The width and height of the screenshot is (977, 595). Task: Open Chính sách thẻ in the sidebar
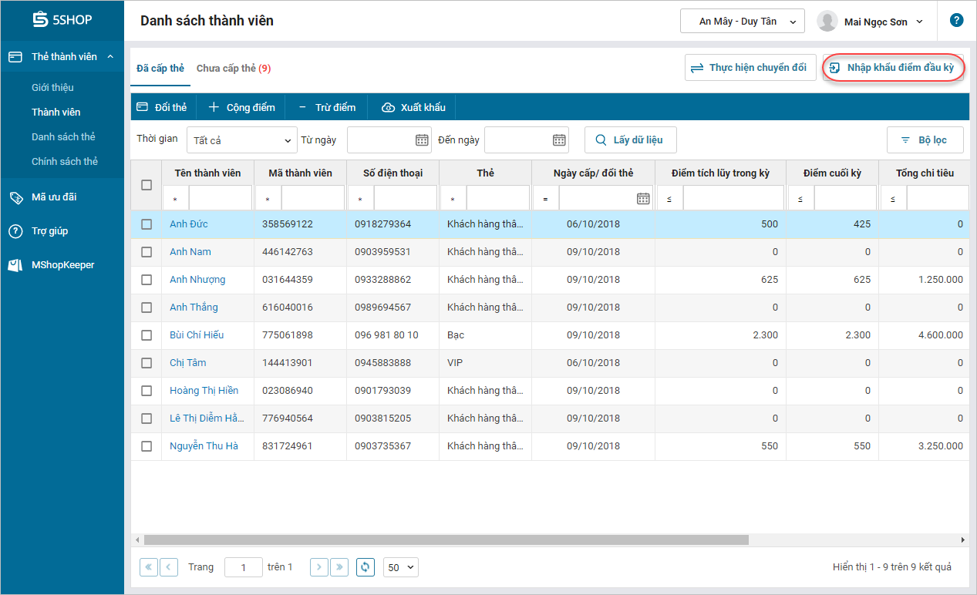pyautogui.click(x=65, y=162)
